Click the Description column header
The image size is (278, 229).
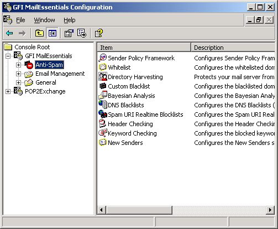tap(233, 48)
